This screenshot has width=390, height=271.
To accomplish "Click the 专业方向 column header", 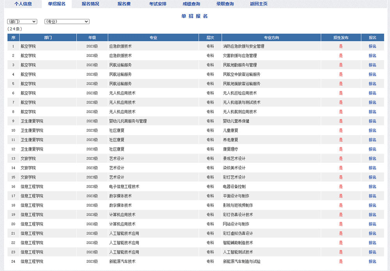I will [x=271, y=37].
